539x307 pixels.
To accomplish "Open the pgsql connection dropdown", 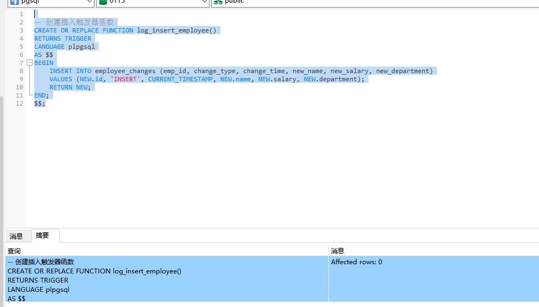I will [51, 2].
